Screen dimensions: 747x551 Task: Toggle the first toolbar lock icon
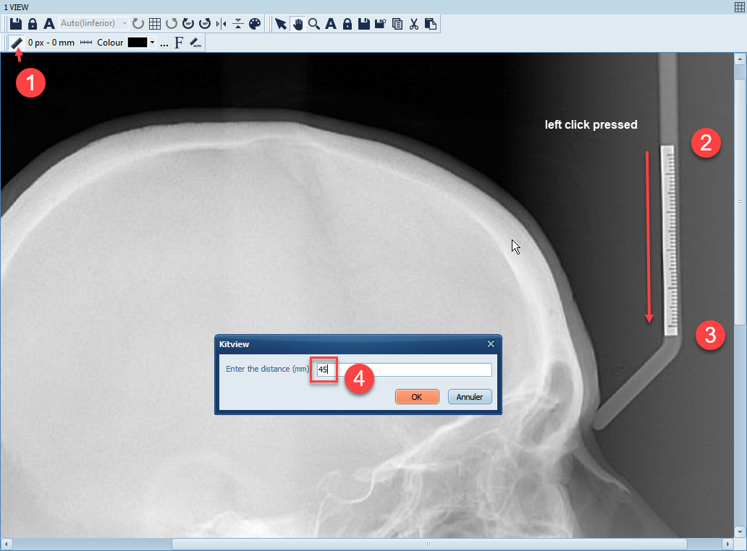pos(33,24)
